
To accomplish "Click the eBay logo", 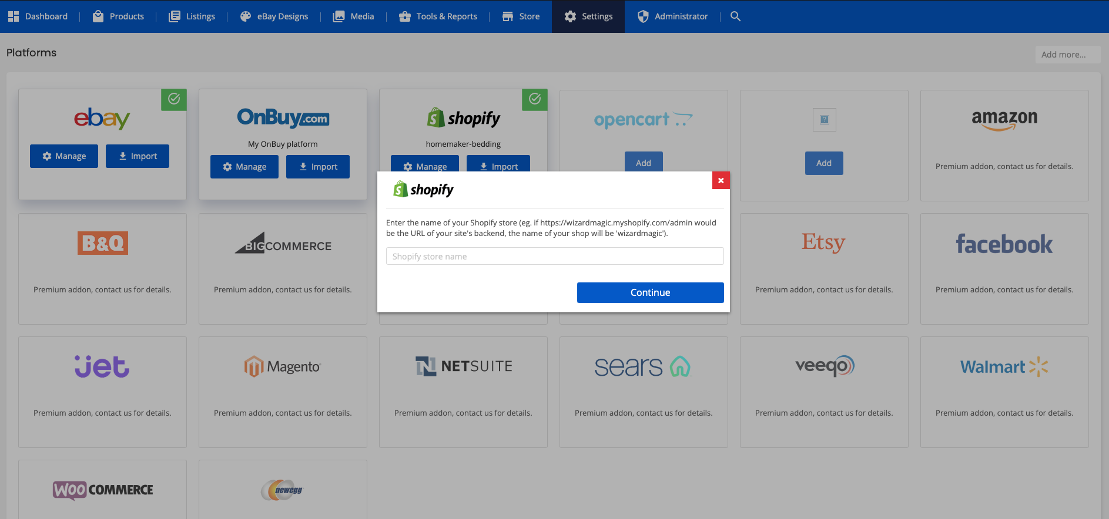I will 102,119.
